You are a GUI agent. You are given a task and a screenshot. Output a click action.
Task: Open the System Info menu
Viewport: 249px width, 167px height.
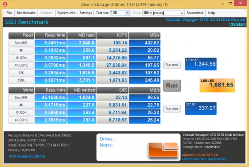tap(66, 13)
